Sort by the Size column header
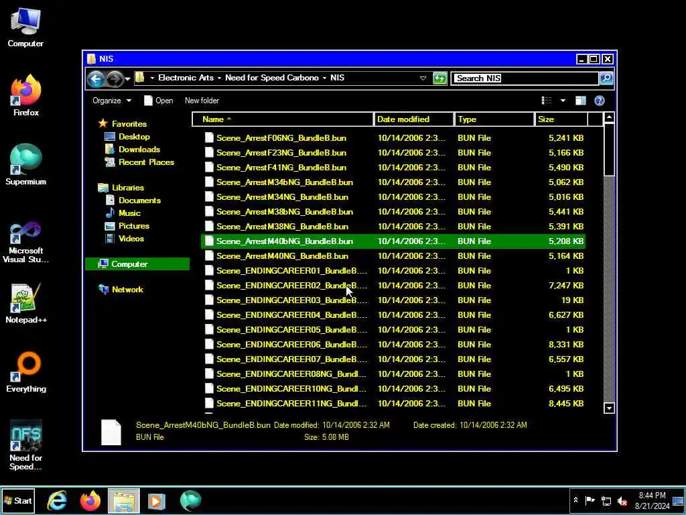 [561, 119]
